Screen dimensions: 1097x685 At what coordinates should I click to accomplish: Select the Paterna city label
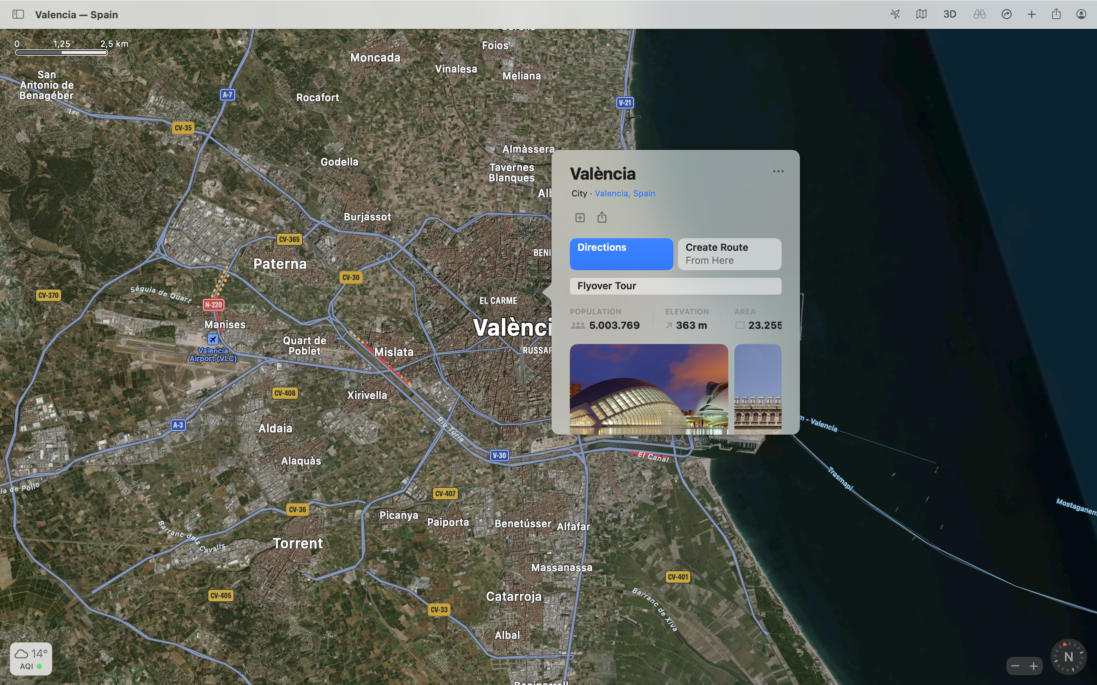[x=280, y=264]
